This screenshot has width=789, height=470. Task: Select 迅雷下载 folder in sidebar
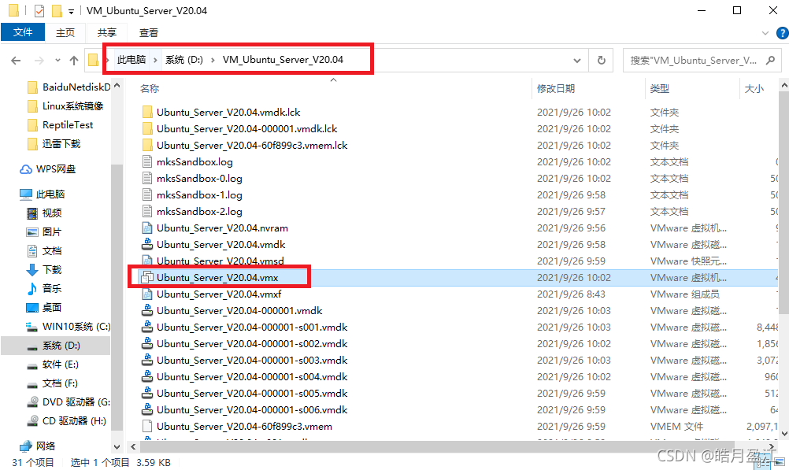[54, 144]
